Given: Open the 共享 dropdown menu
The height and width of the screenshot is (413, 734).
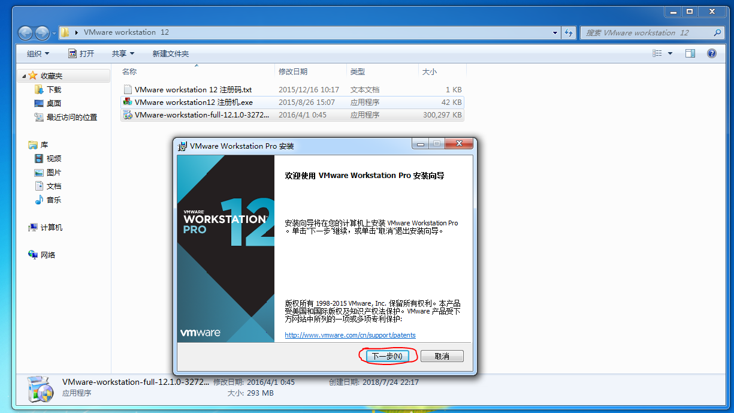Looking at the screenshot, I should (123, 53).
